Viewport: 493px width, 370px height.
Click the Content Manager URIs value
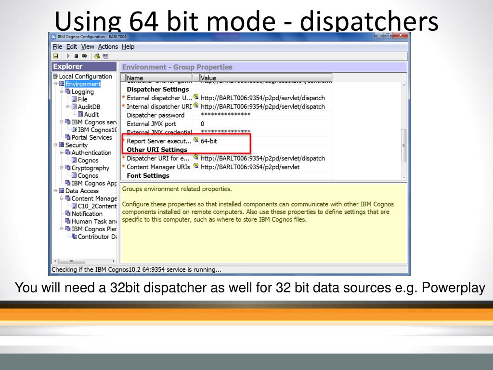tap(250, 167)
